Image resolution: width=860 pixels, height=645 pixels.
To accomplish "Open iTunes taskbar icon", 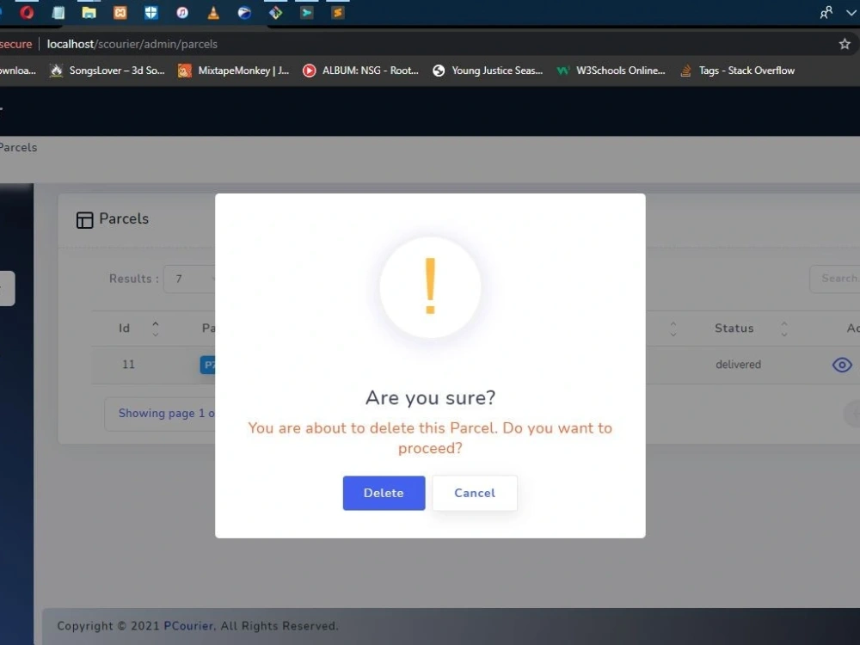I will tap(182, 12).
